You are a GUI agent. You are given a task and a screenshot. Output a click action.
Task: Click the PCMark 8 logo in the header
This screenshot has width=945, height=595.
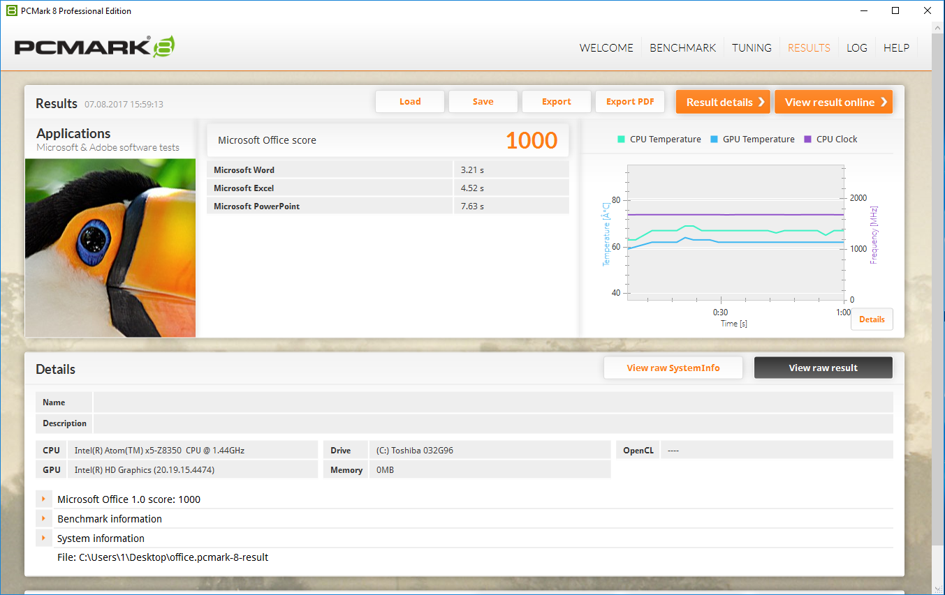coord(94,47)
